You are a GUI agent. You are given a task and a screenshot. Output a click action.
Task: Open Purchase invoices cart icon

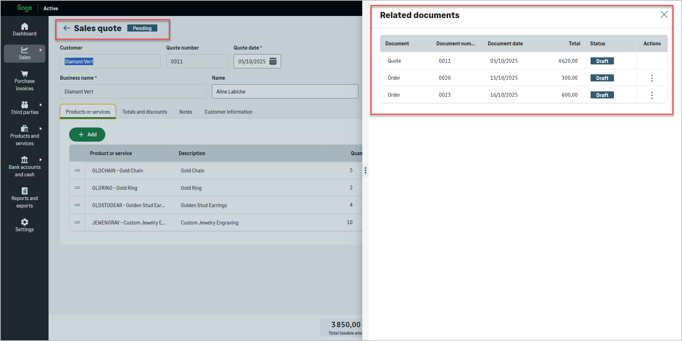pyautogui.click(x=24, y=74)
